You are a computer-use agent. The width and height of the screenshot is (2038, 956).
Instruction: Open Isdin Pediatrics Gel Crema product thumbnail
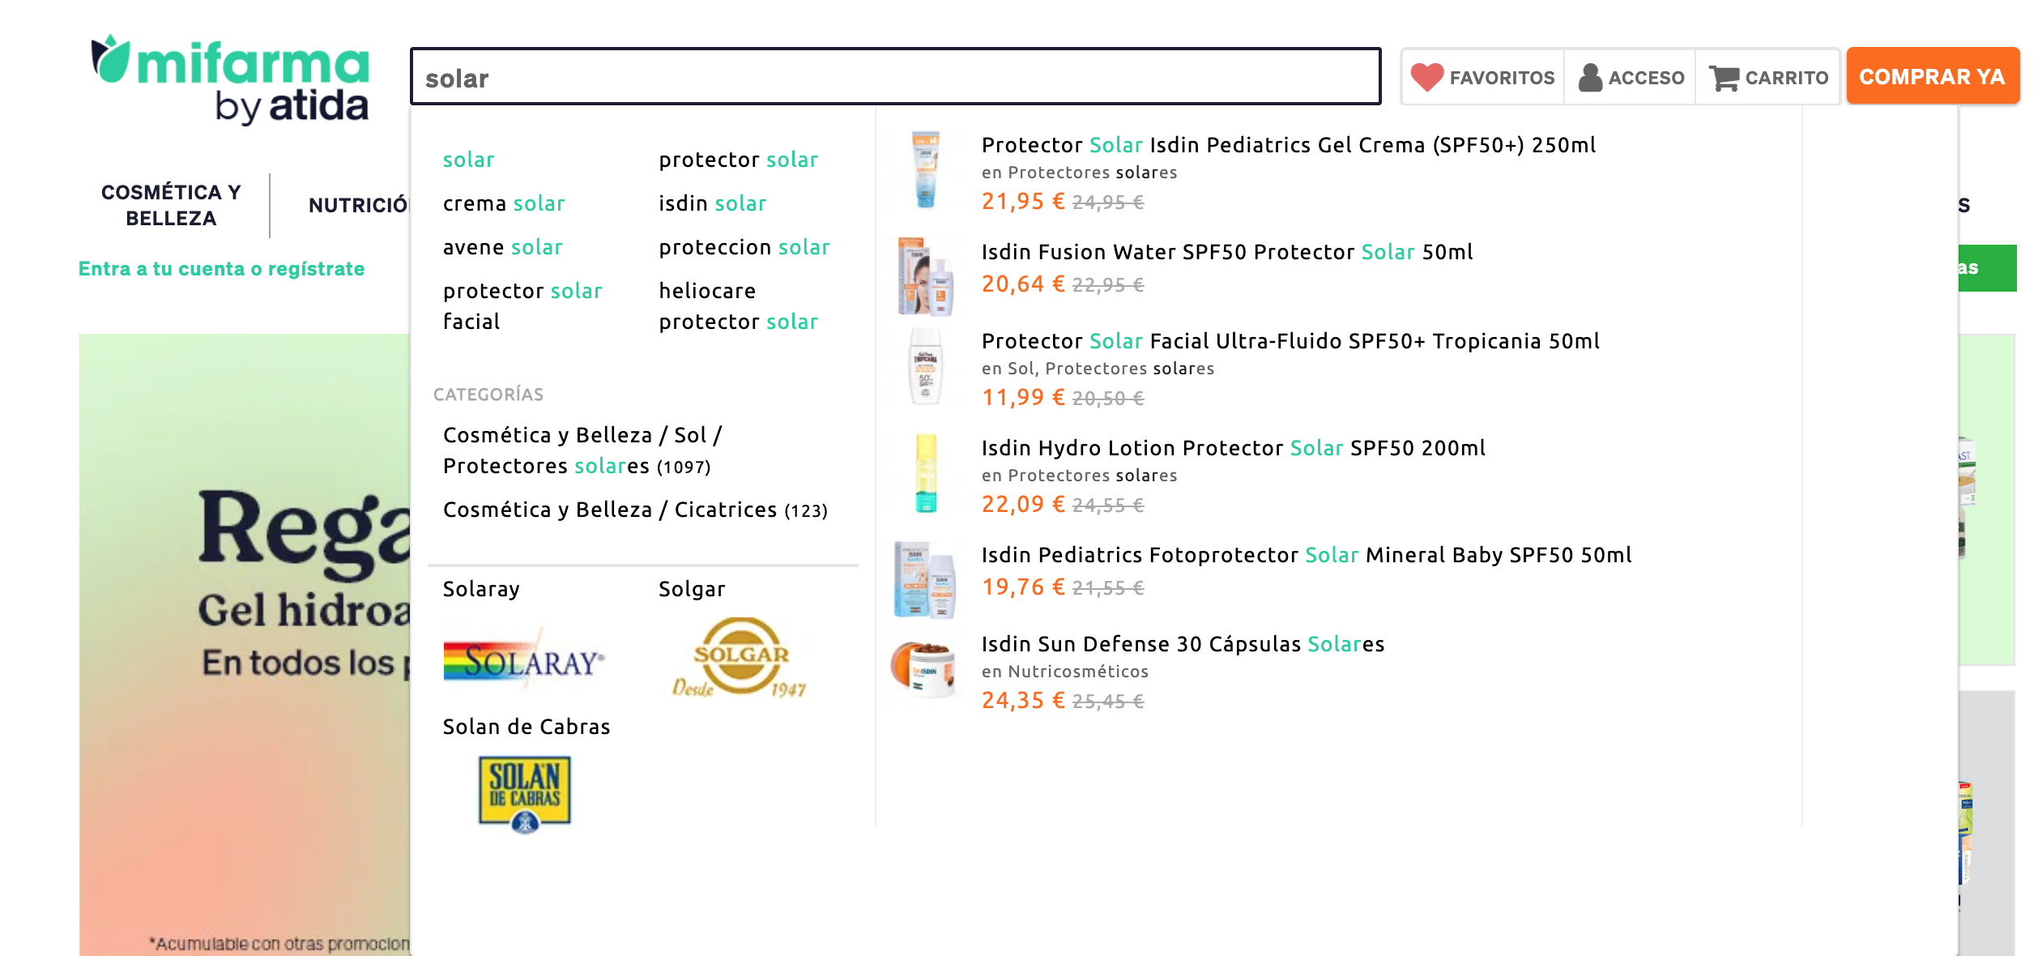pyautogui.click(x=926, y=170)
